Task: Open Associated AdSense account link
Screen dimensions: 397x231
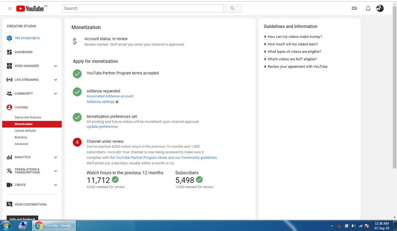Action: click(110, 96)
